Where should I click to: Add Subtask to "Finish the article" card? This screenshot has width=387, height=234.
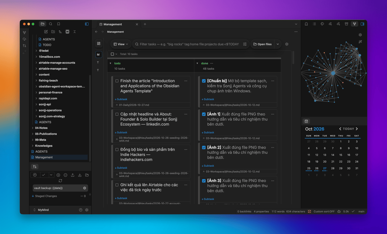coord(121,99)
